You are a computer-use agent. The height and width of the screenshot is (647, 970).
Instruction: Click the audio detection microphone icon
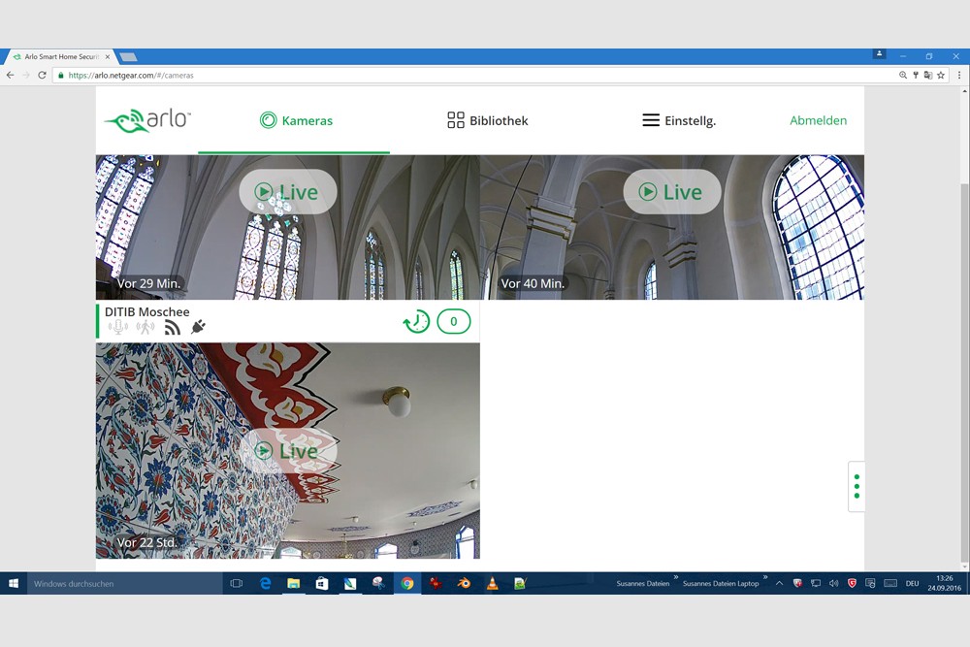click(118, 327)
